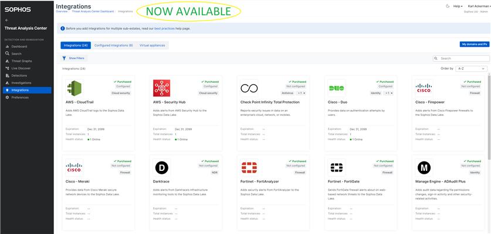Click NDR tag on Darktrace card
Image resolution: width=491 pixels, height=234 pixels.
[215, 173]
